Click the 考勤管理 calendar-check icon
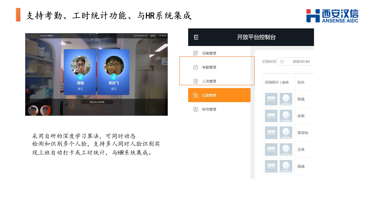367x207 pixels. (x=196, y=67)
